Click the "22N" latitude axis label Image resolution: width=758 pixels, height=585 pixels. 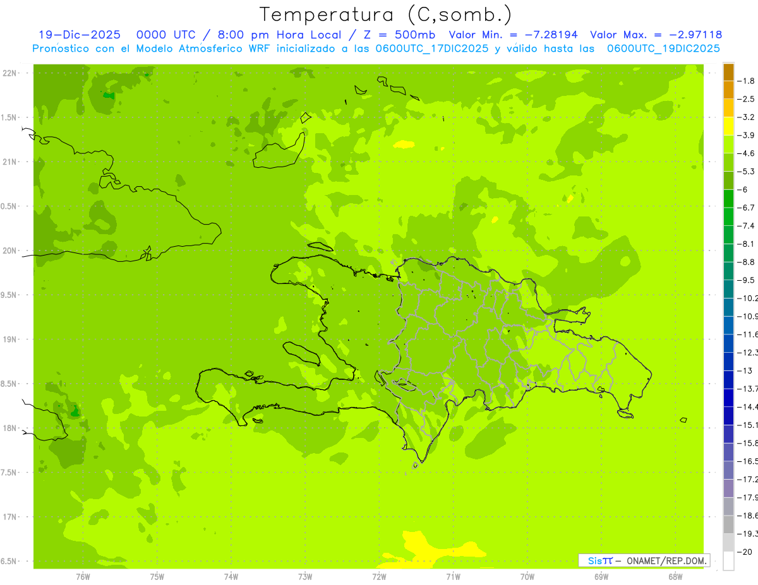coord(10,73)
